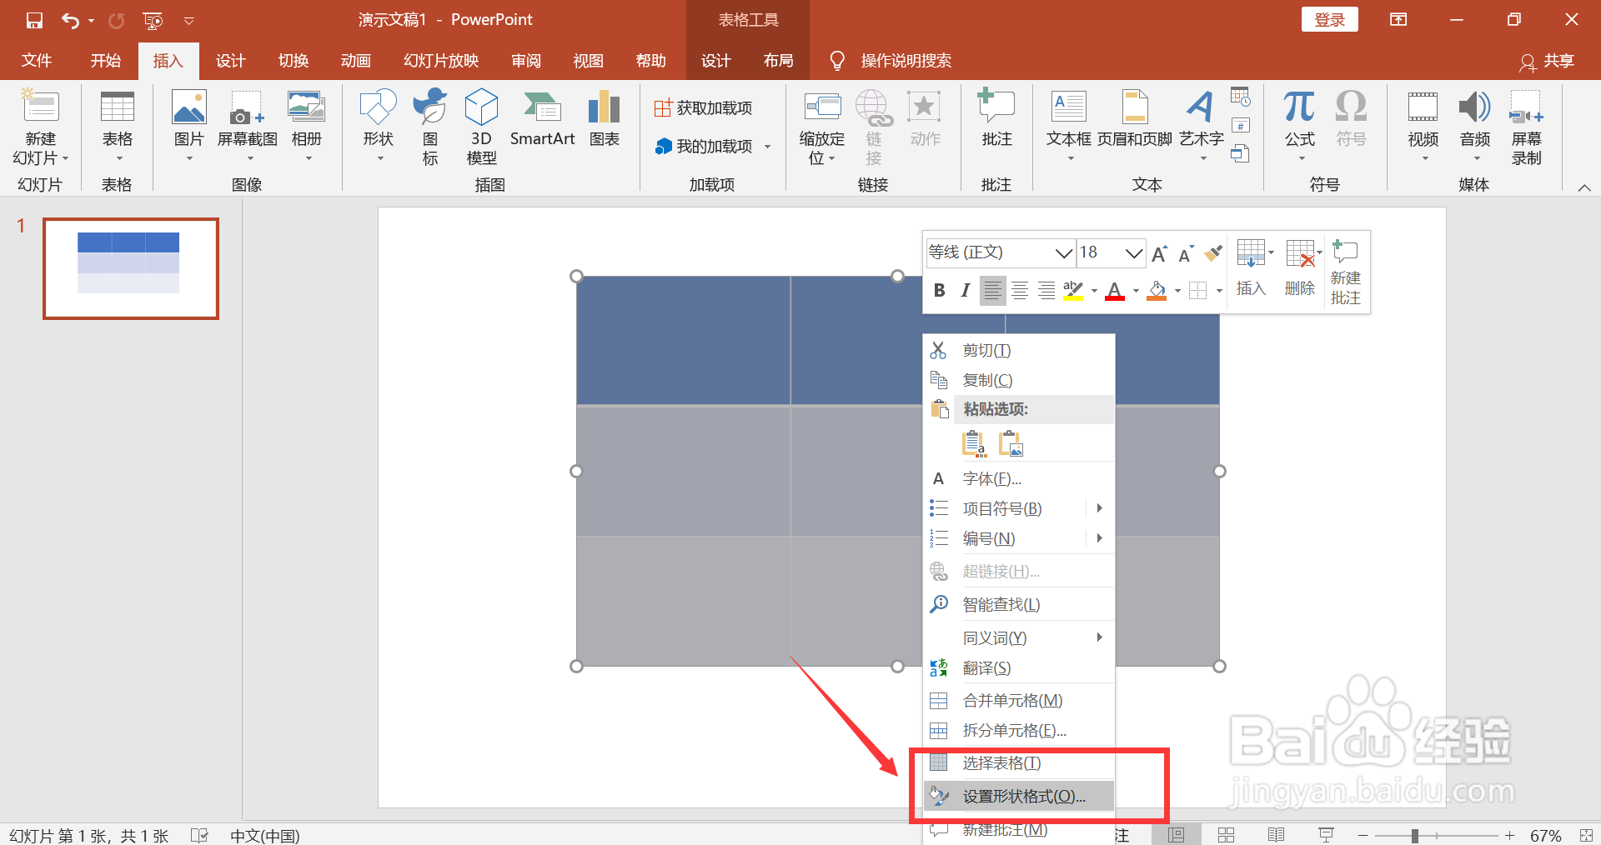Start slideshow from status bar icon
The height and width of the screenshot is (845, 1601).
coord(1326,835)
